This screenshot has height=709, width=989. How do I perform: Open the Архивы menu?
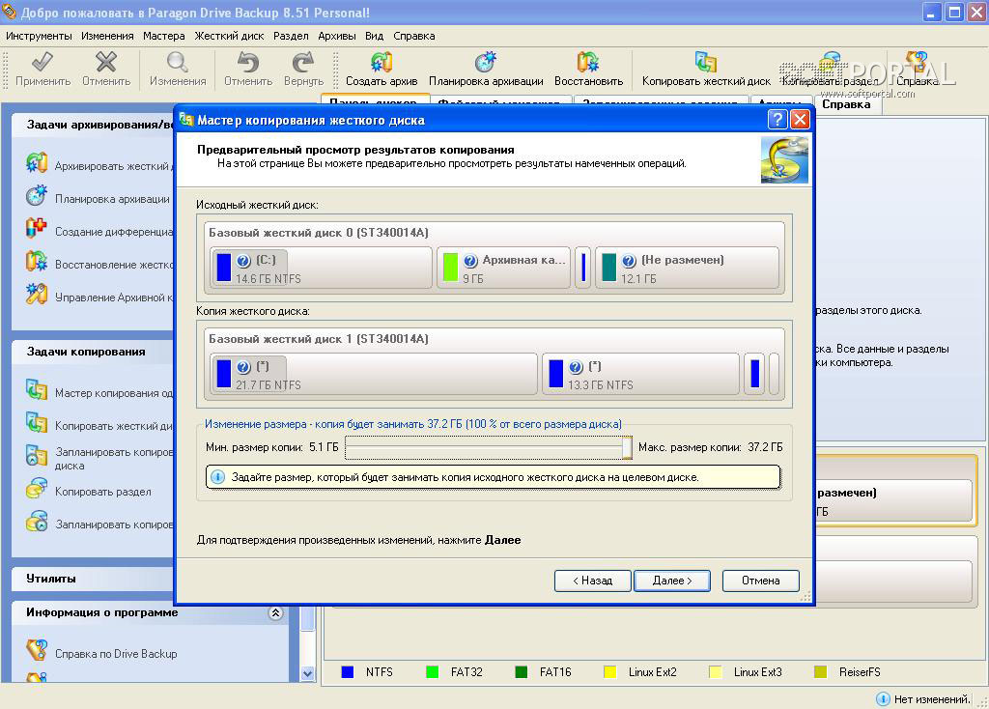coord(337,36)
